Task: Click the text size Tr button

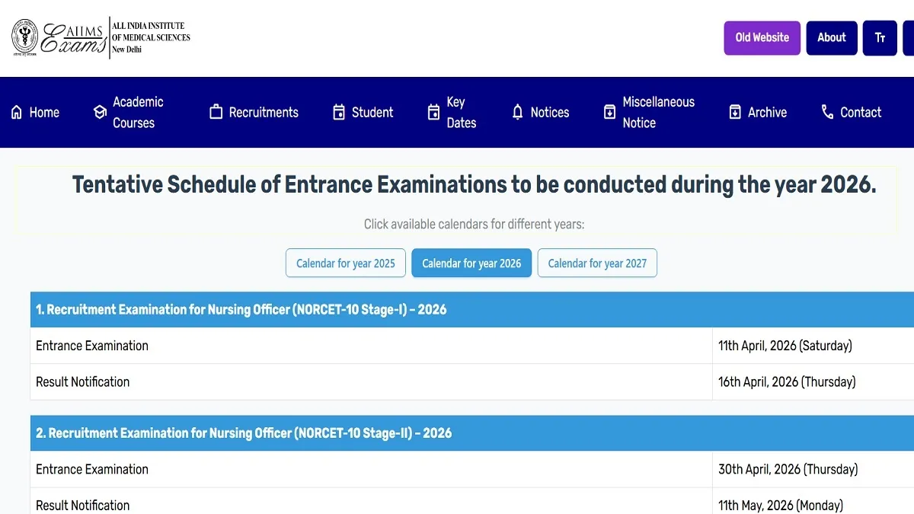Action: [x=880, y=38]
